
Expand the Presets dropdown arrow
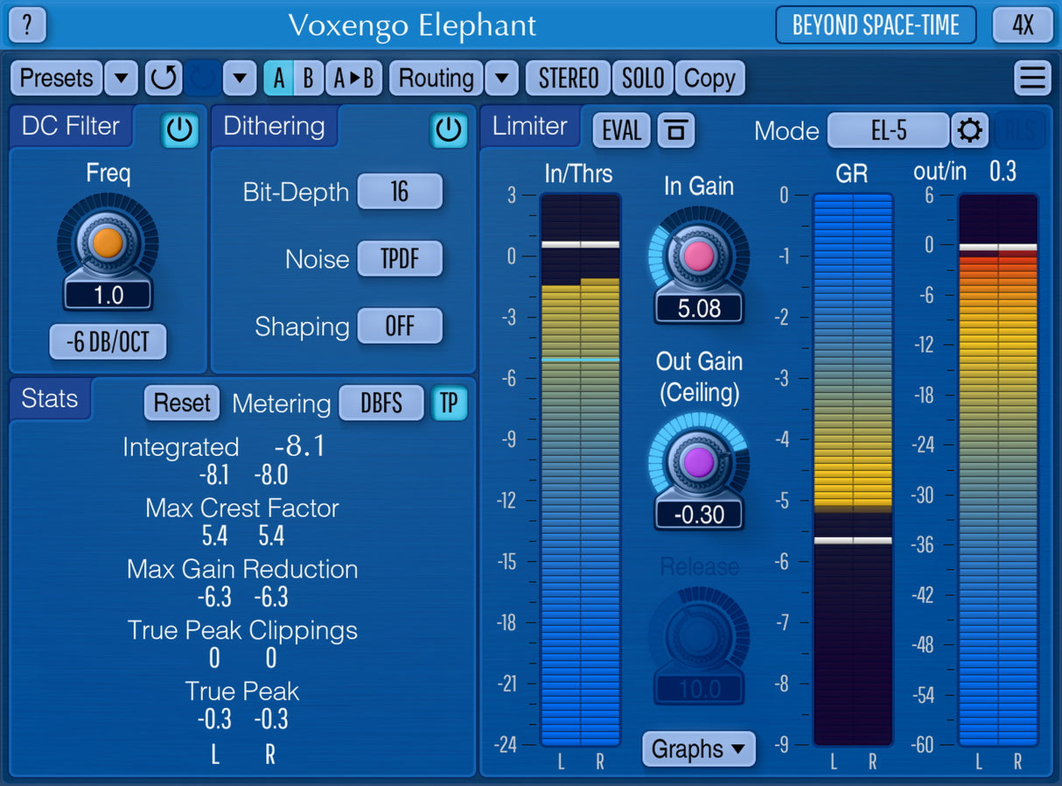coord(122,79)
